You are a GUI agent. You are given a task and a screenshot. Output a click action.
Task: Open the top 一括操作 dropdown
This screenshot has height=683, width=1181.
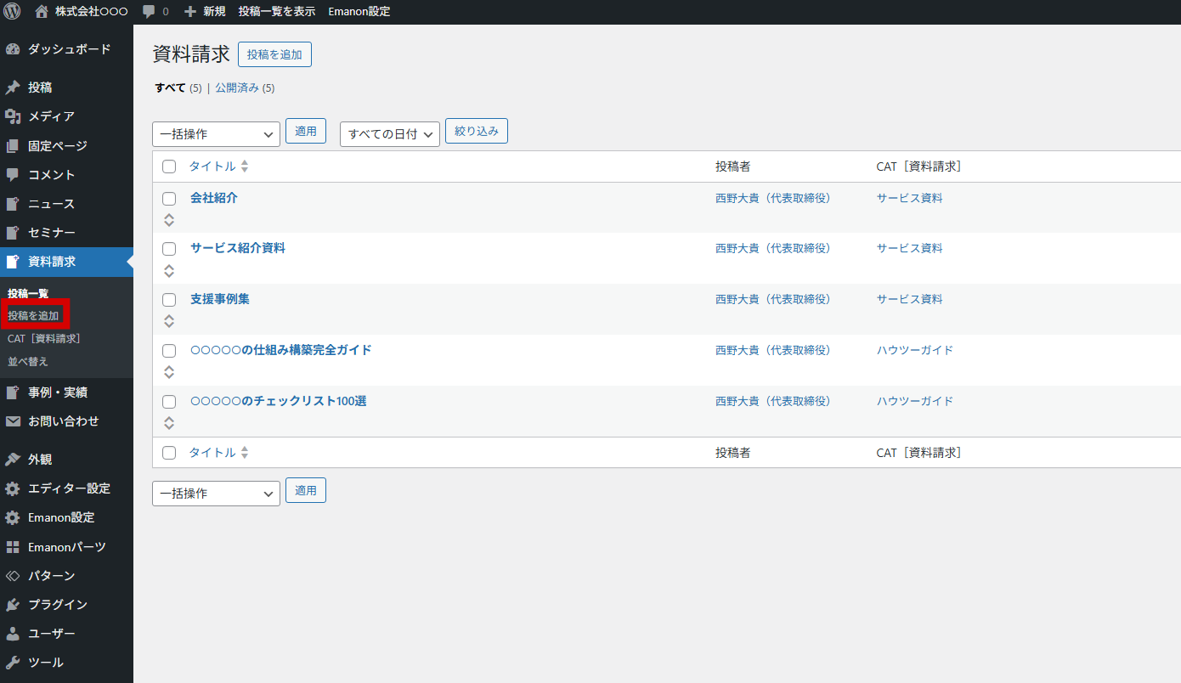[216, 134]
